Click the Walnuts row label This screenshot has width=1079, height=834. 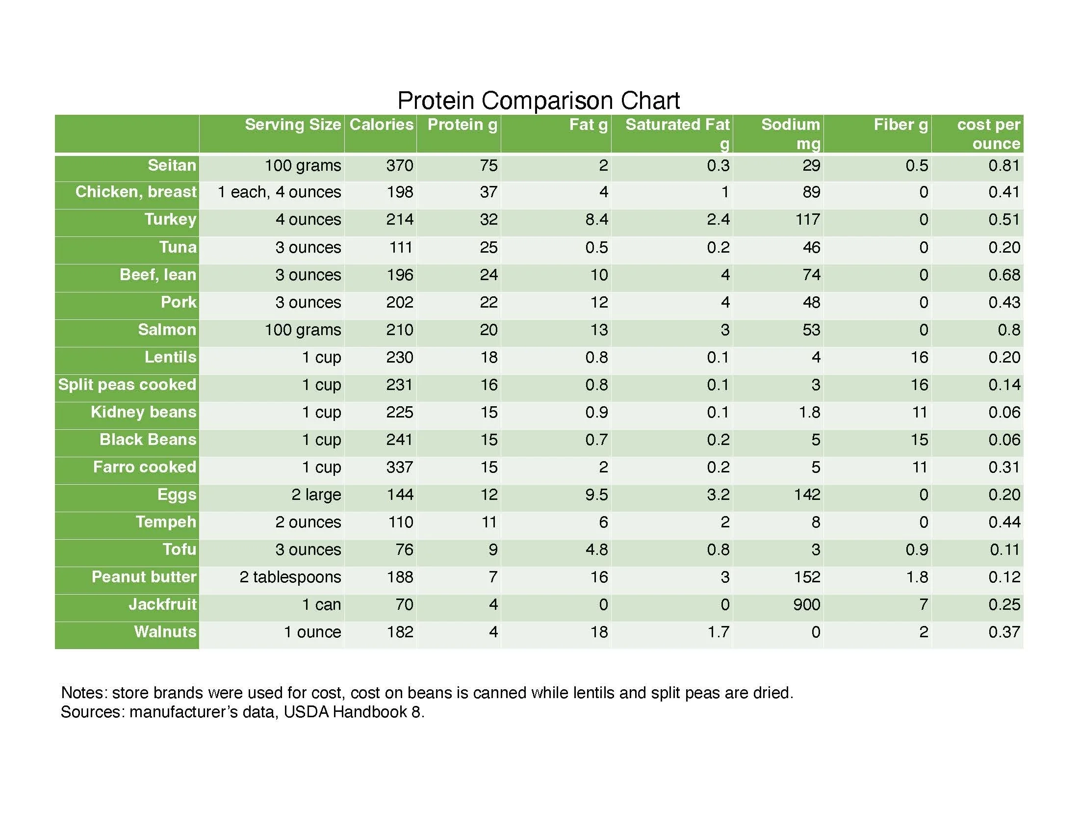point(165,631)
